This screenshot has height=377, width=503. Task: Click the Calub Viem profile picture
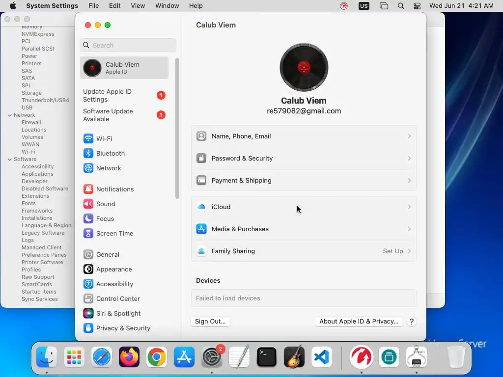tap(304, 68)
